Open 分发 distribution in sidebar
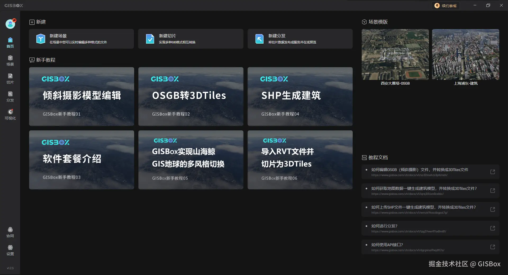Image resolution: width=508 pixels, height=275 pixels. pos(10,97)
